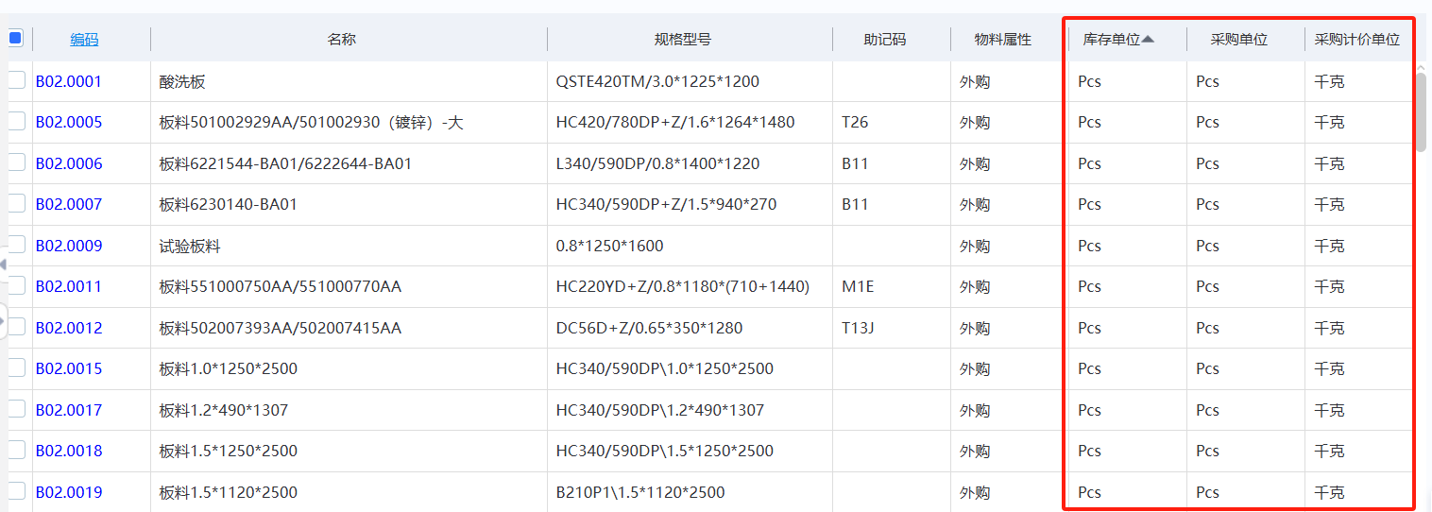Click the 物料属性 column header
This screenshot has height=512, width=1432.
coord(1003,40)
